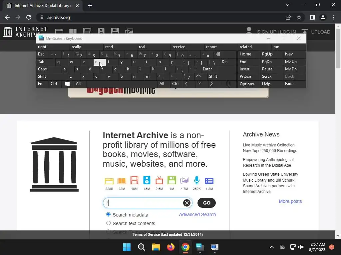The height and width of the screenshot is (255, 341).
Task: Click the 38M texts book icon
Action: (122, 181)
